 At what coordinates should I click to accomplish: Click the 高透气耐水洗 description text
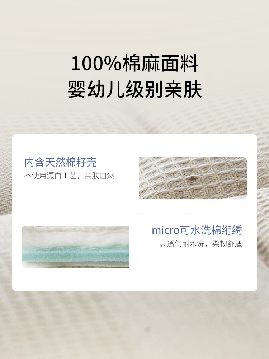[x=182, y=244]
